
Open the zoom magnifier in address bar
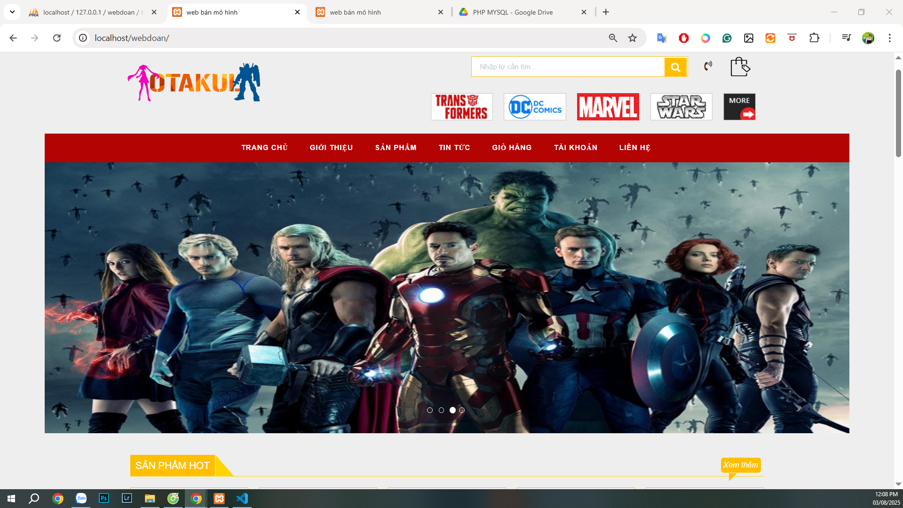point(613,38)
